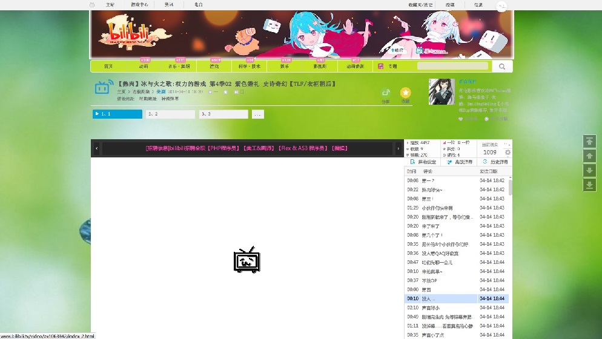Image resolution: width=602 pixels, height=339 pixels.
Task: Select the danmaku row at time 00:36
Action: coord(457,254)
